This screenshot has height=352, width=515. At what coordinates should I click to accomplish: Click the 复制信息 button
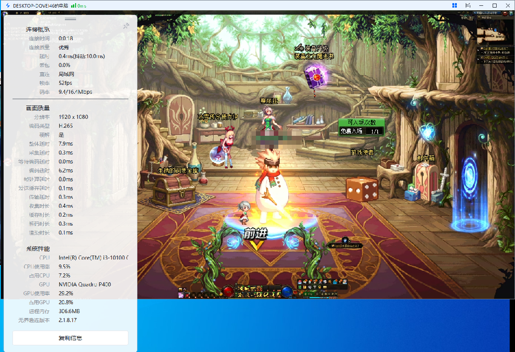click(x=70, y=338)
